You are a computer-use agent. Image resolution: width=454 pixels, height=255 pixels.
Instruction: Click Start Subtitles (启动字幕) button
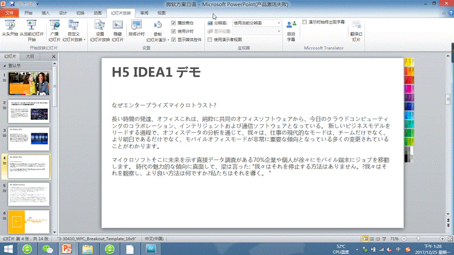[291, 31]
